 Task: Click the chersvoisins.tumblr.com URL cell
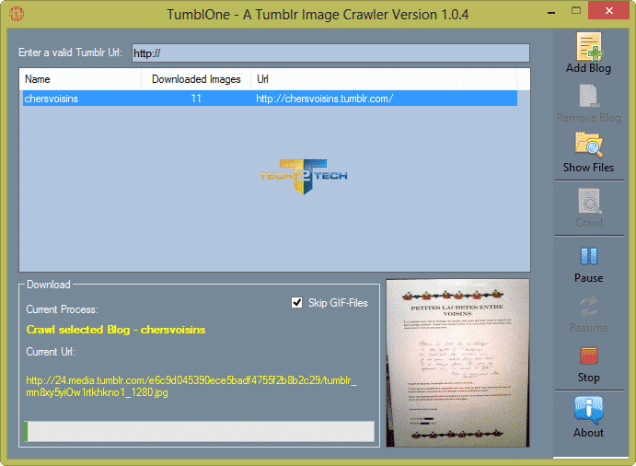point(324,99)
